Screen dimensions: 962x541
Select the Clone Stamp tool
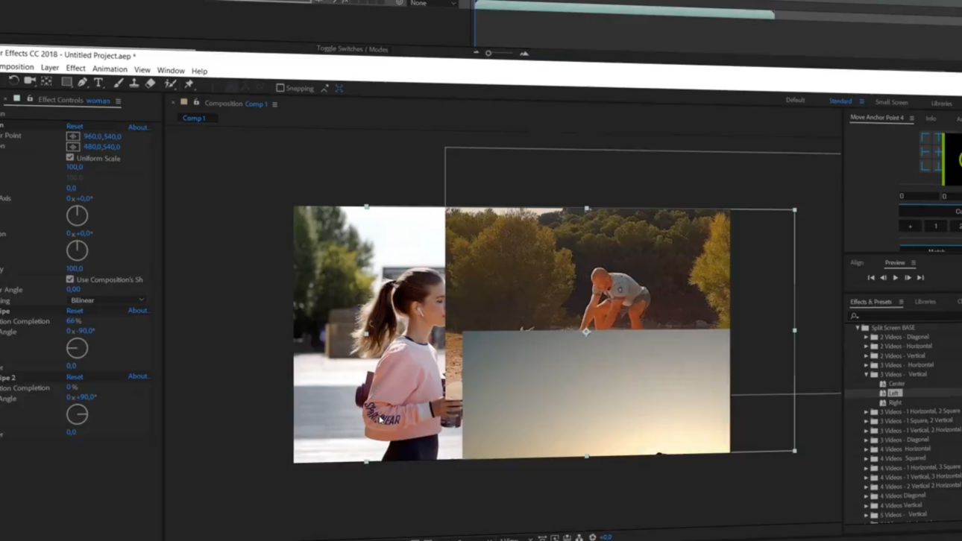point(135,82)
